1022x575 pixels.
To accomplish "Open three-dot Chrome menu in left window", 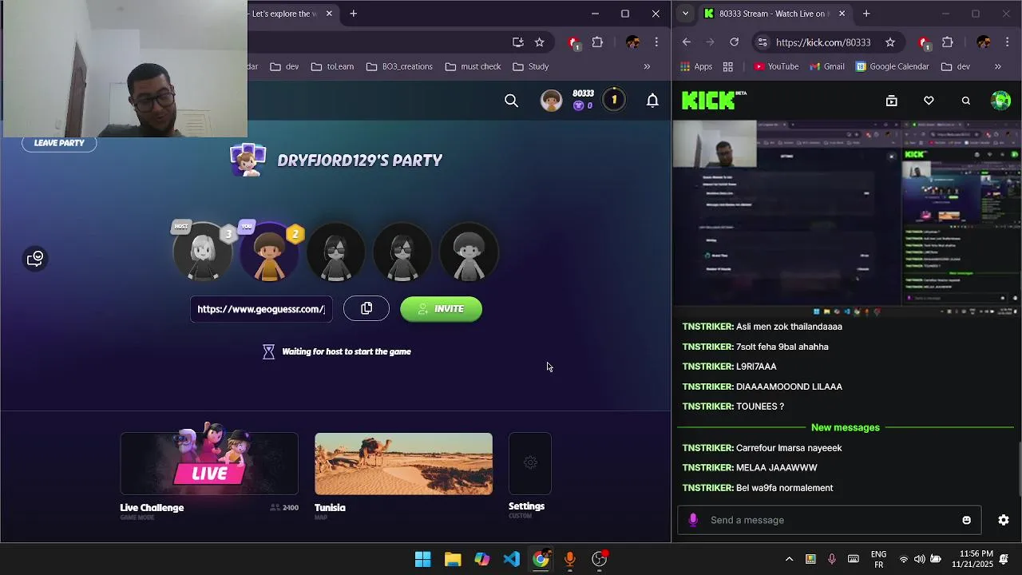I will click(x=656, y=42).
